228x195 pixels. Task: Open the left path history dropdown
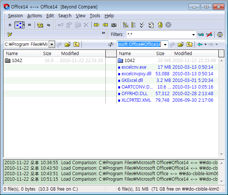pyautogui.click(x=52, y=44)
